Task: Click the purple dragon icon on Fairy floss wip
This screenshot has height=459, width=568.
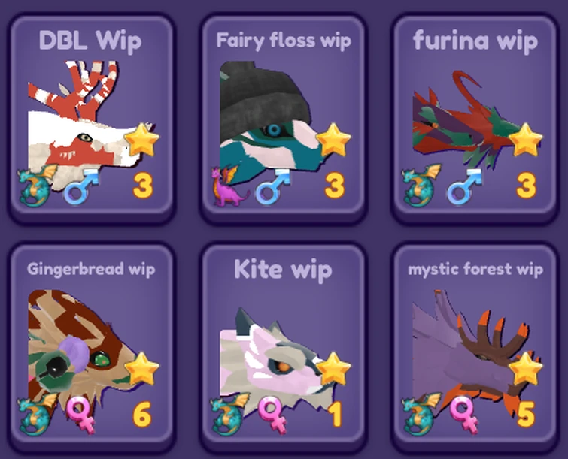Action: tap(229, 186)
